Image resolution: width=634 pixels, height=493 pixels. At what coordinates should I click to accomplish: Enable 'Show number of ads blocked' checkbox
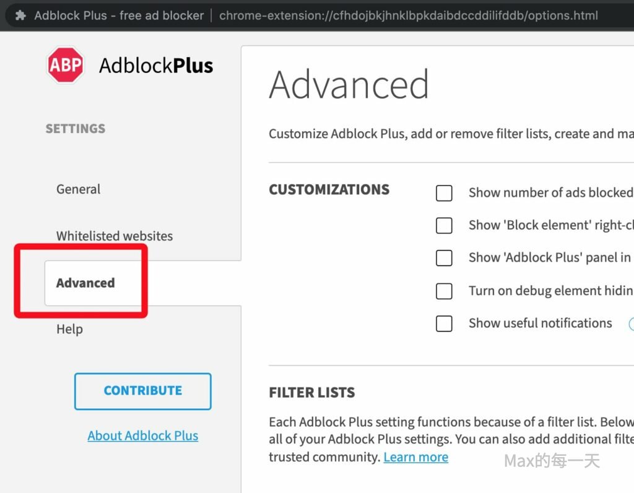click(444, 193)
